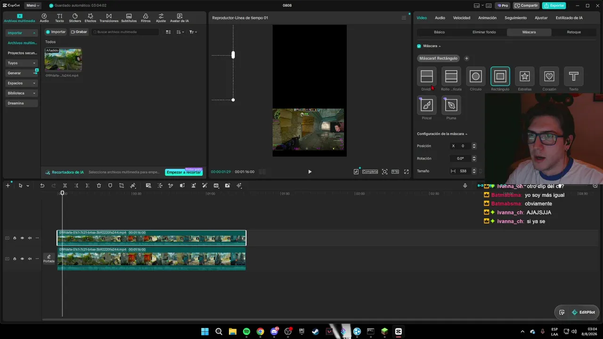Open Steam from the taskbar
The image size is (603, 339).
316,331
